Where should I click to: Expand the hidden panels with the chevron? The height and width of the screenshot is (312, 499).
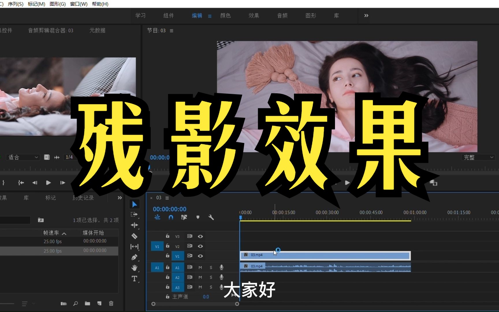pyautogui.click(x=366, y=16)
